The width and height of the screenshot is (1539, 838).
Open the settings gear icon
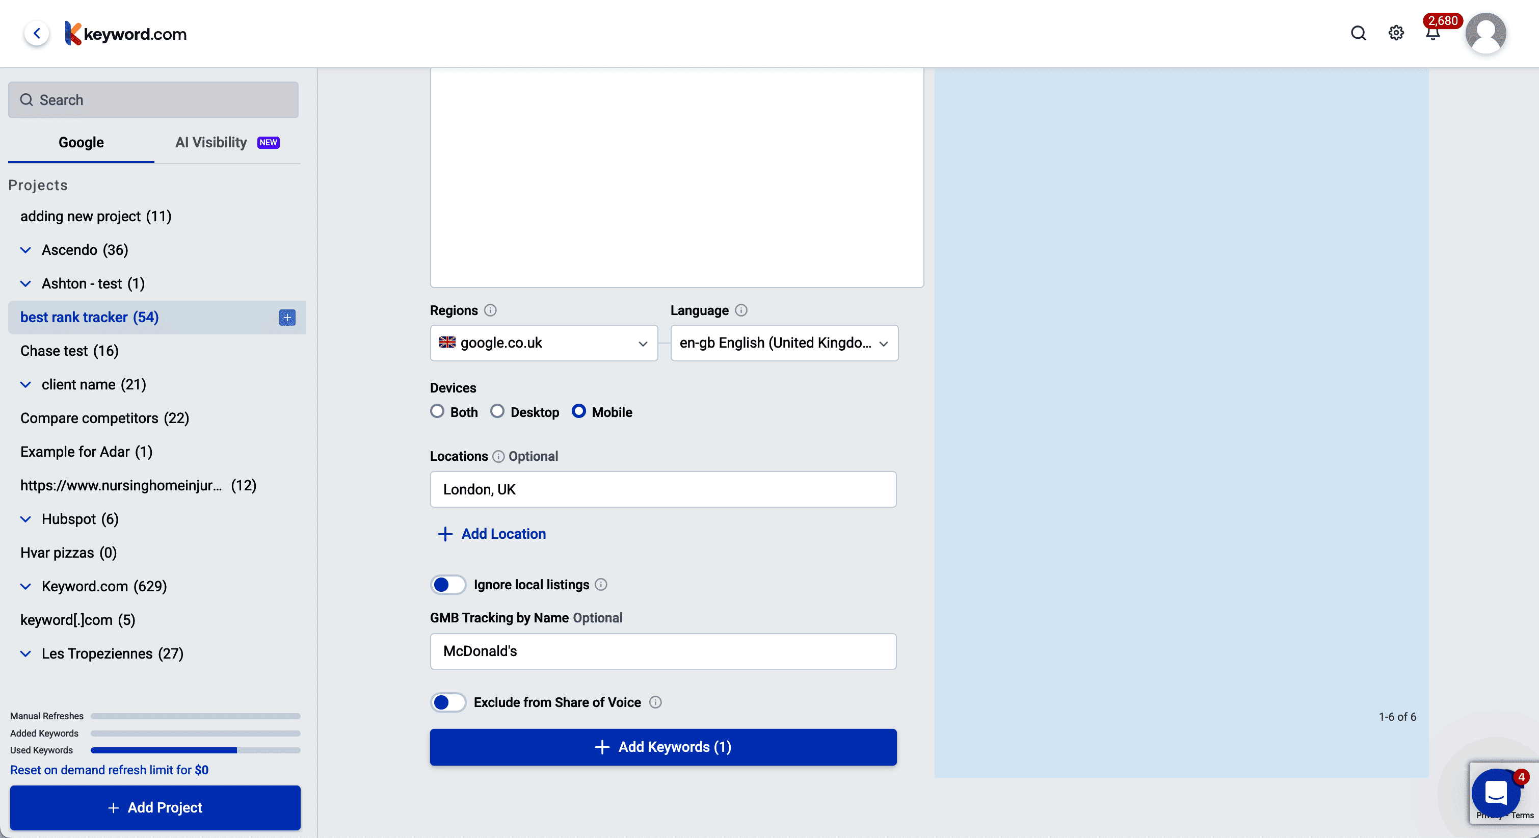1396,34
